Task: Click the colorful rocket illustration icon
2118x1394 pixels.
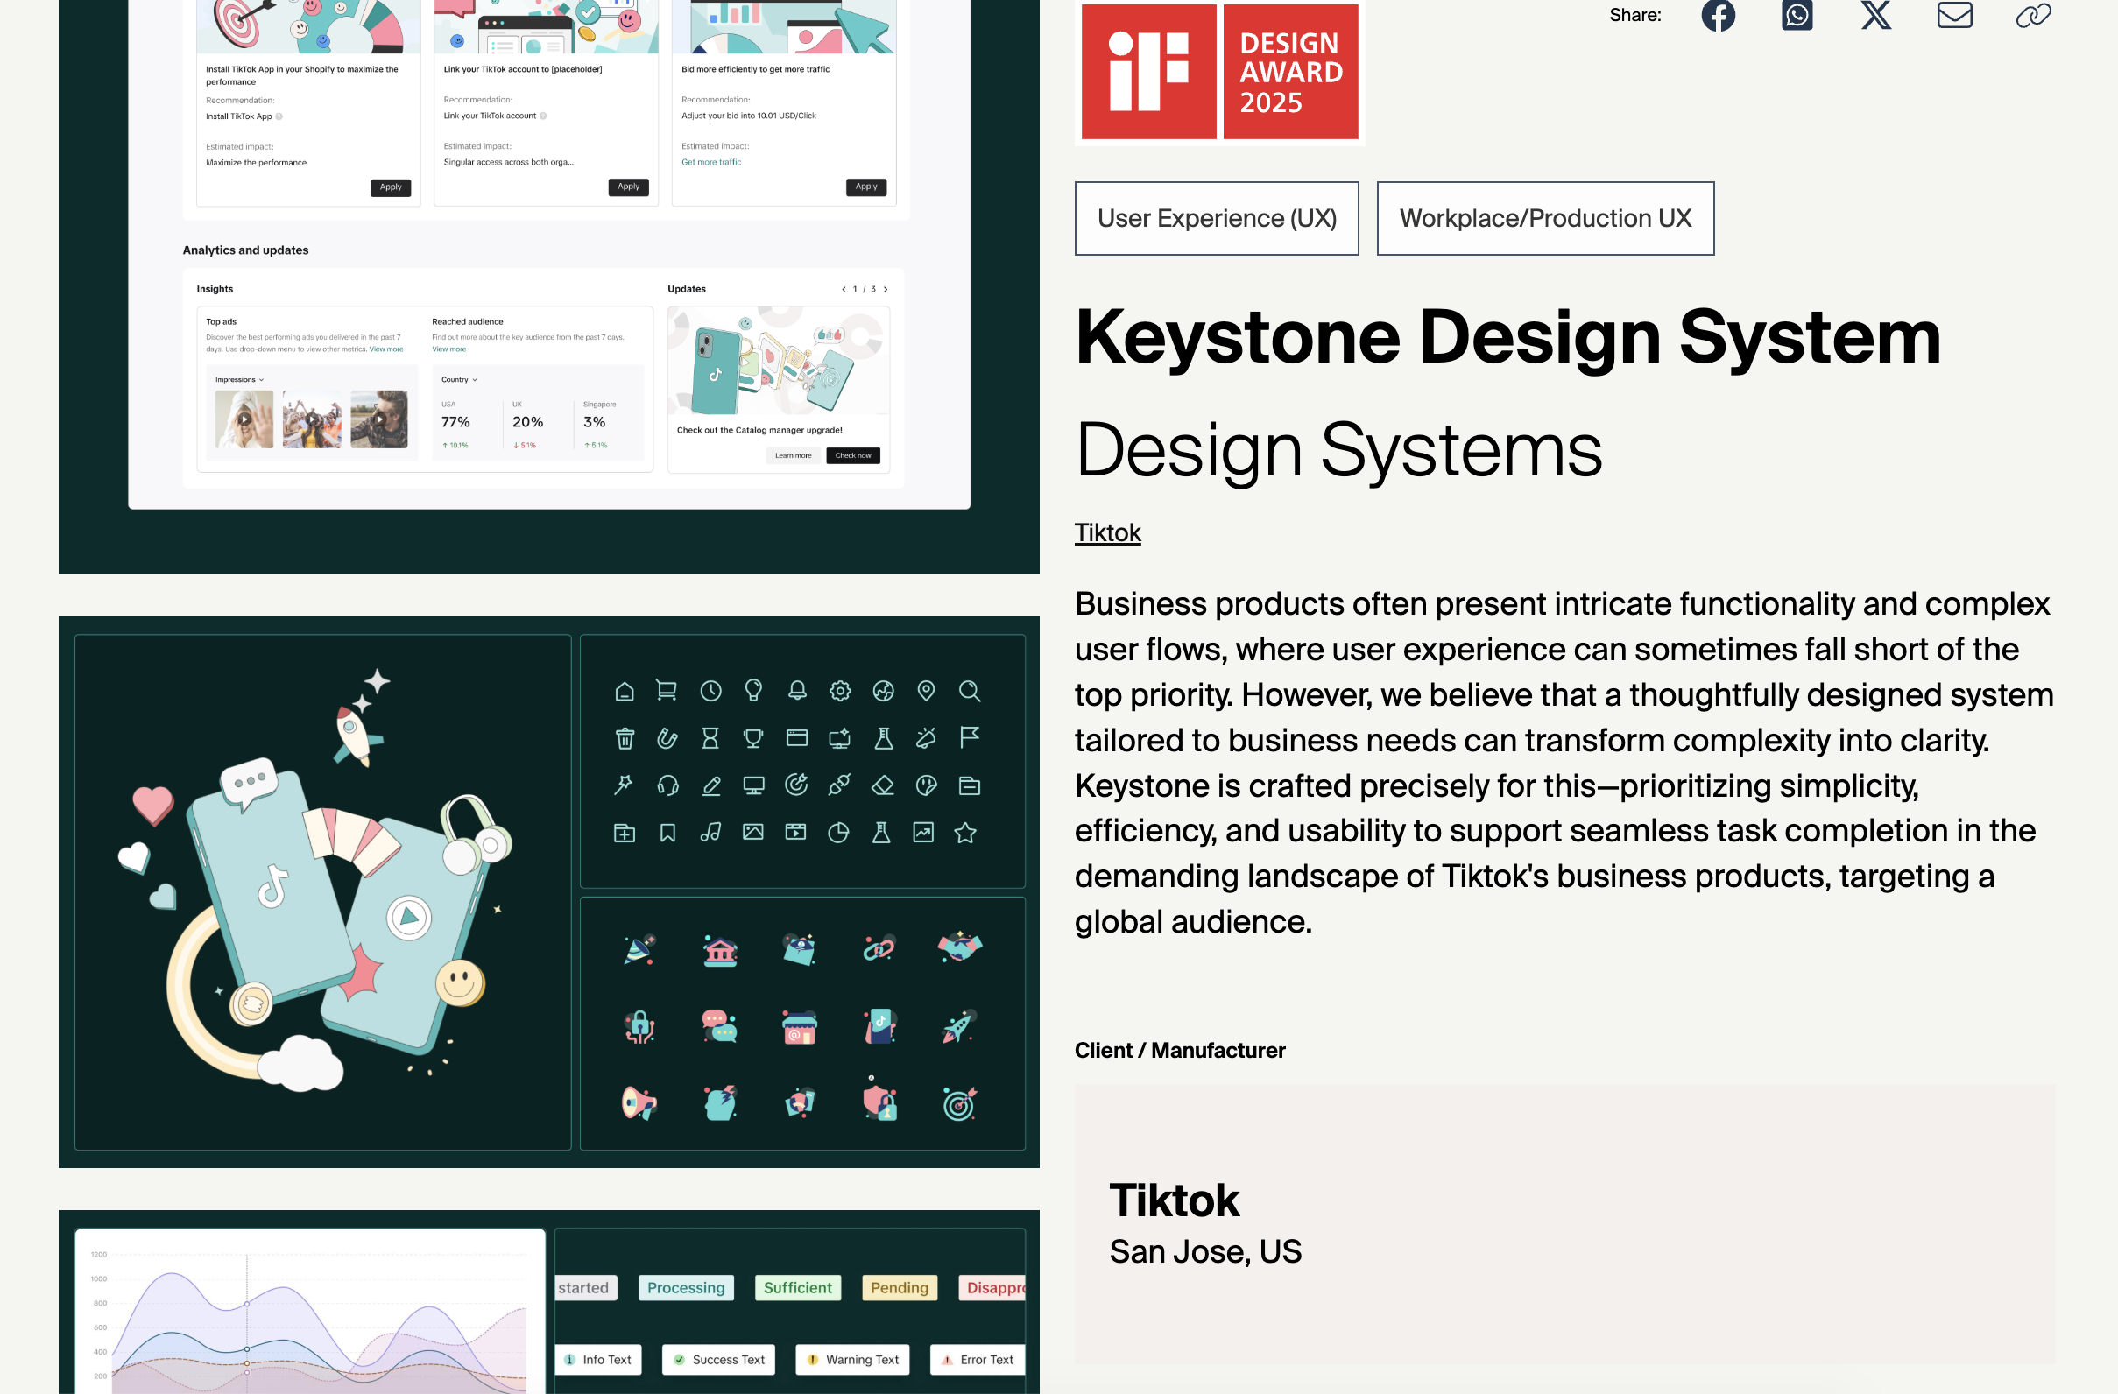Action: tap(959, 1026)
